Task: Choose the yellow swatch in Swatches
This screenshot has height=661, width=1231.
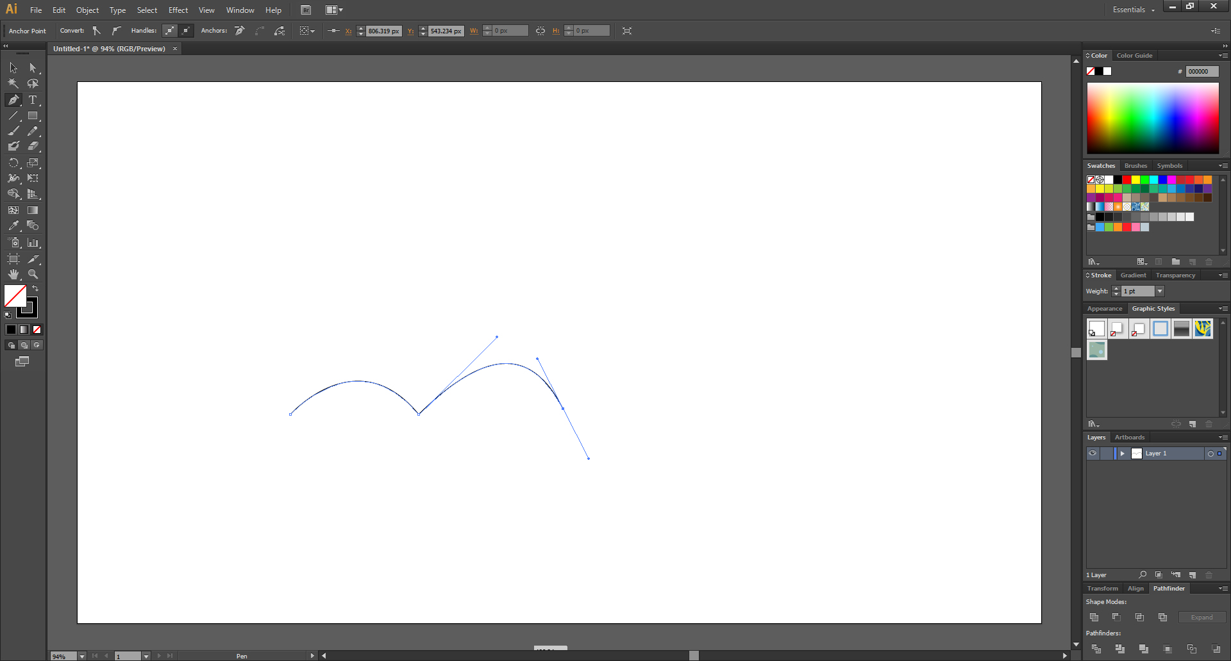Action: tap(1135, 180)
